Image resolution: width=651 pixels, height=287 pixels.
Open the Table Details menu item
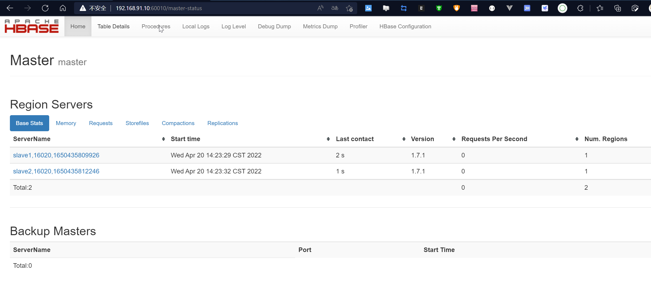pos(113,26)
